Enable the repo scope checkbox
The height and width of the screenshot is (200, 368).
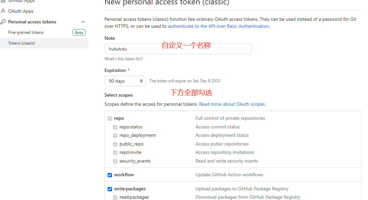[110, 118]
